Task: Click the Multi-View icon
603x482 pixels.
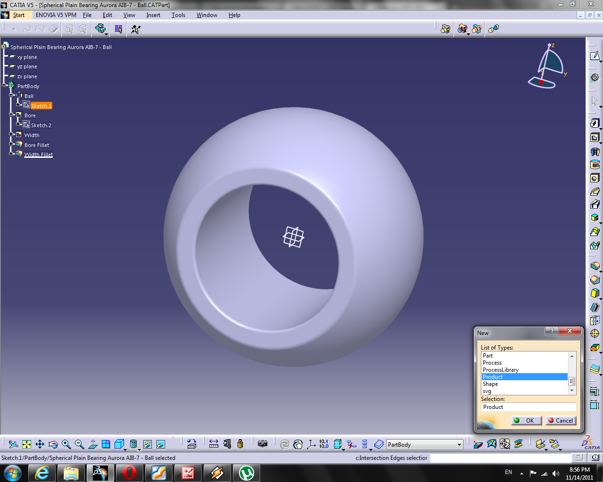Action: [106, 444]
